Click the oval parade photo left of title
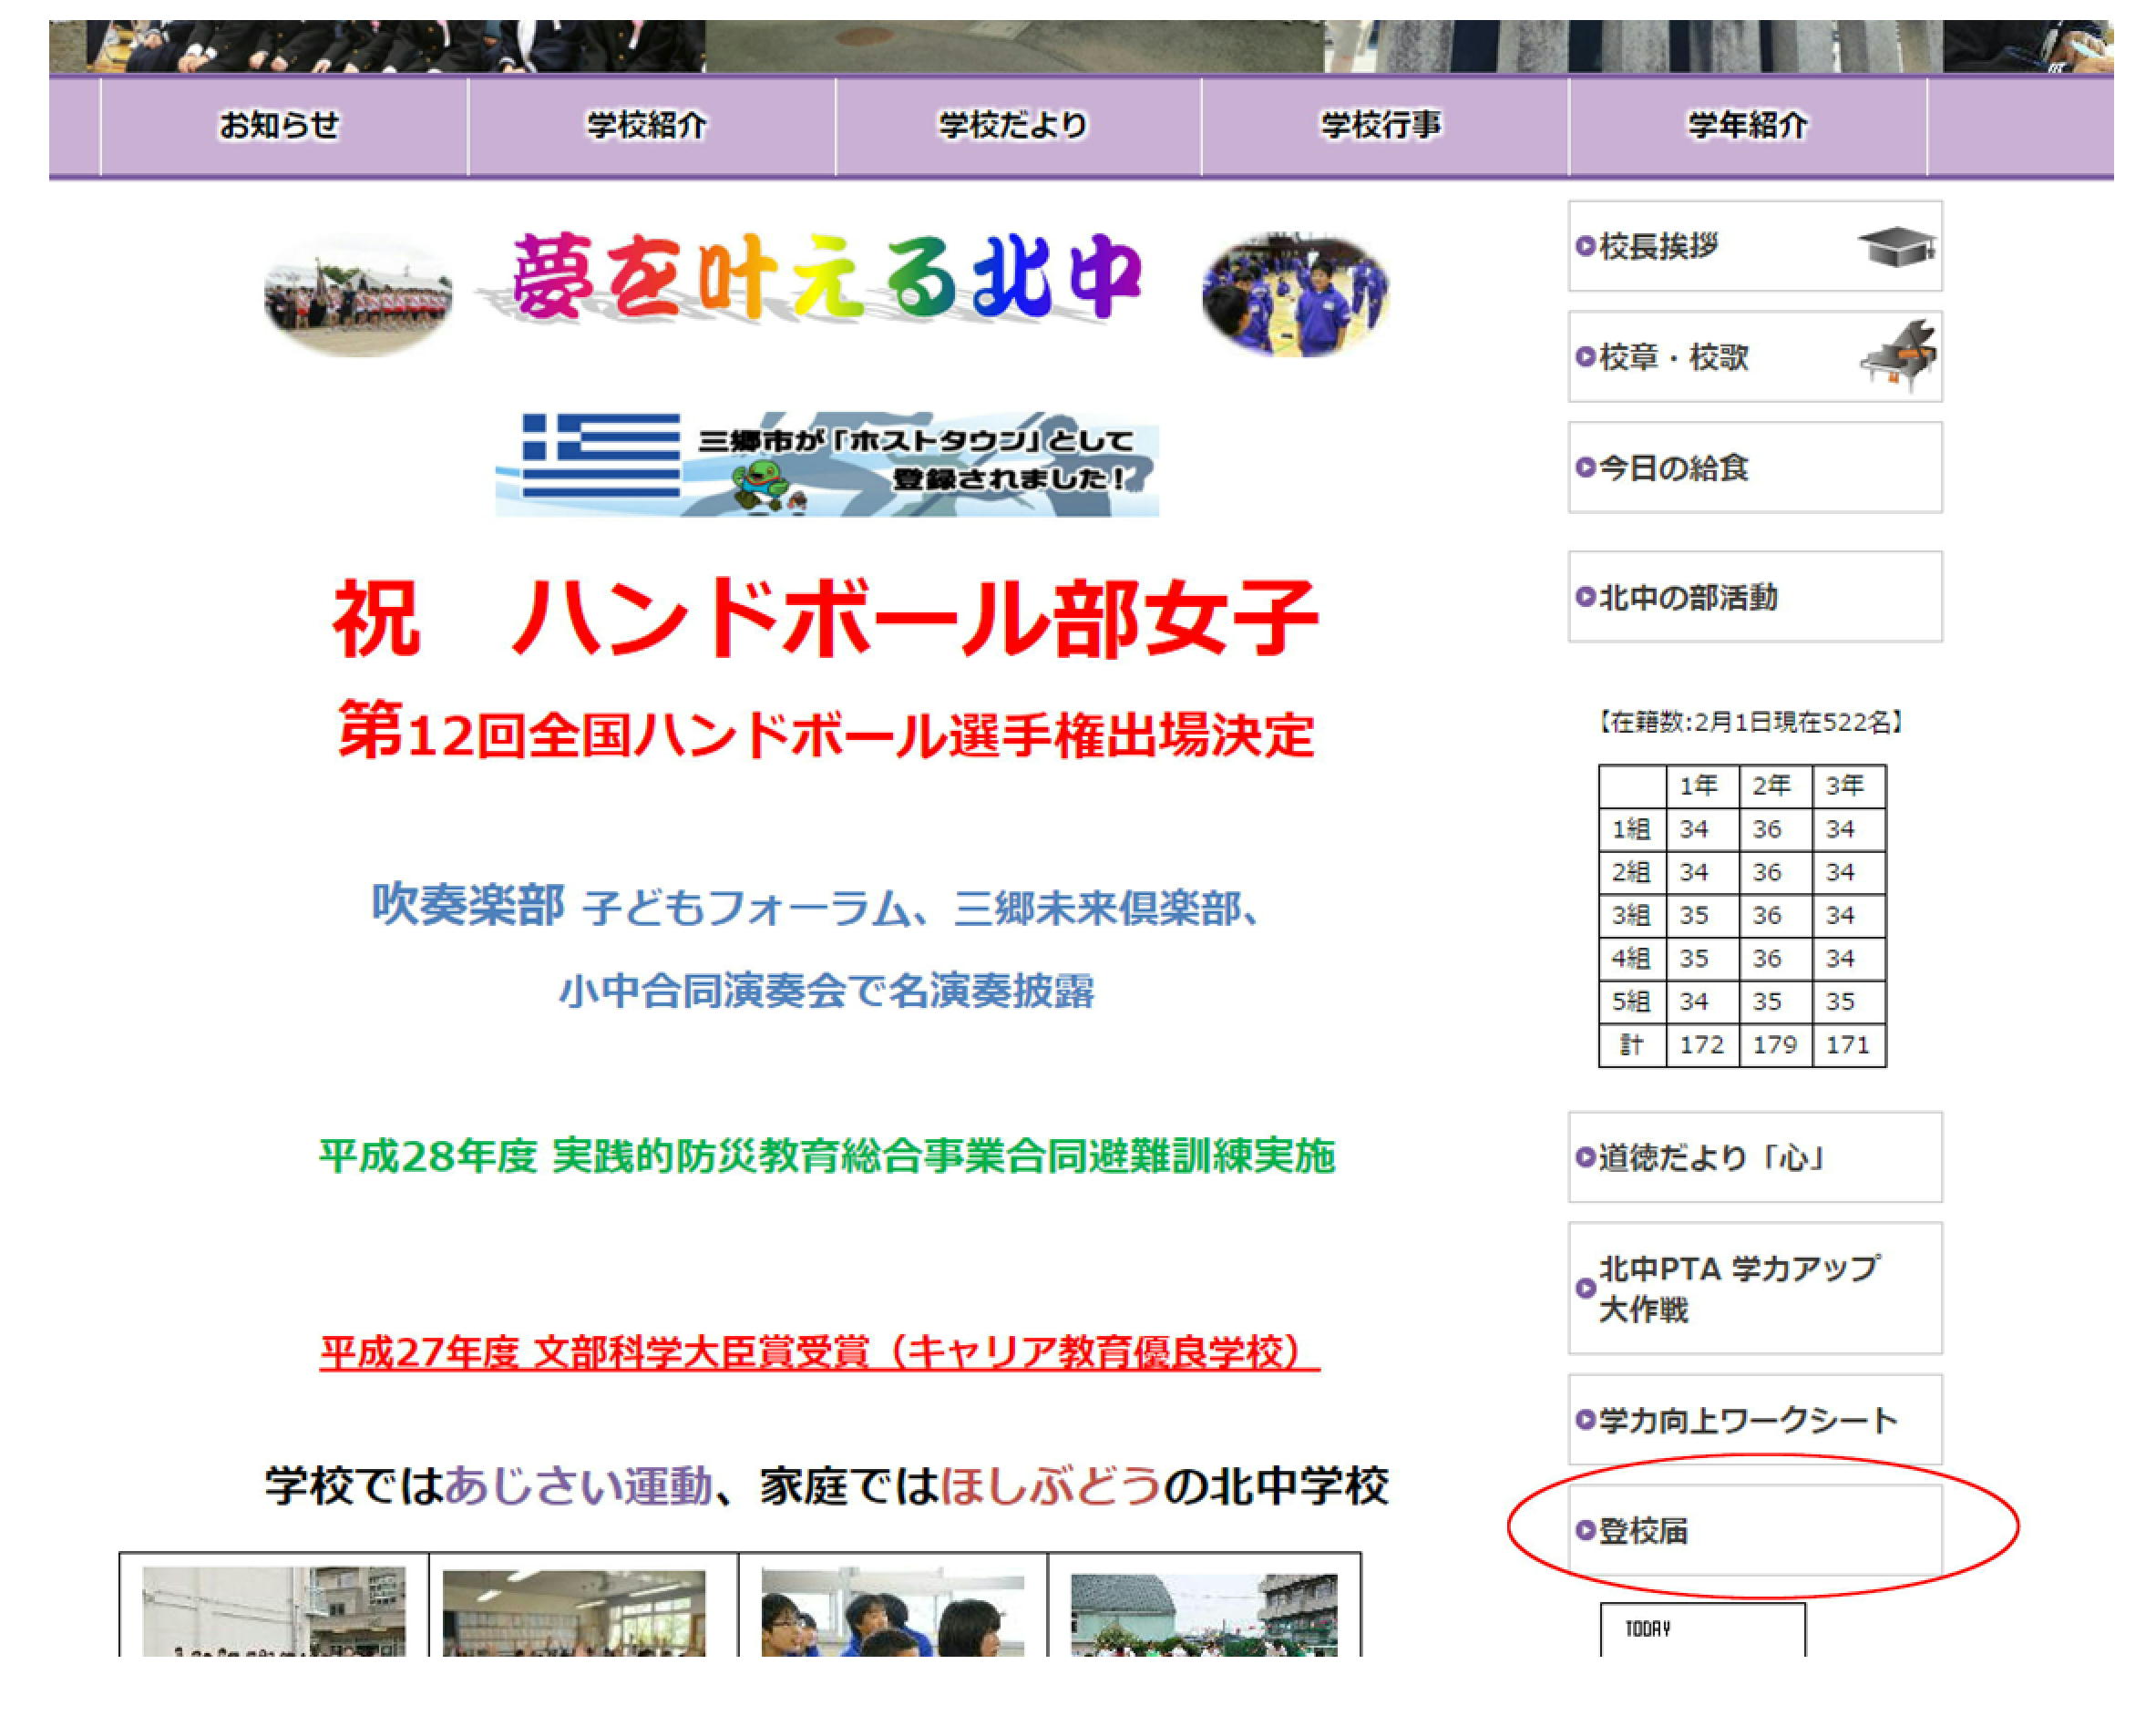The width and height of the screenshot is (2156, 1726). (358, 296)
